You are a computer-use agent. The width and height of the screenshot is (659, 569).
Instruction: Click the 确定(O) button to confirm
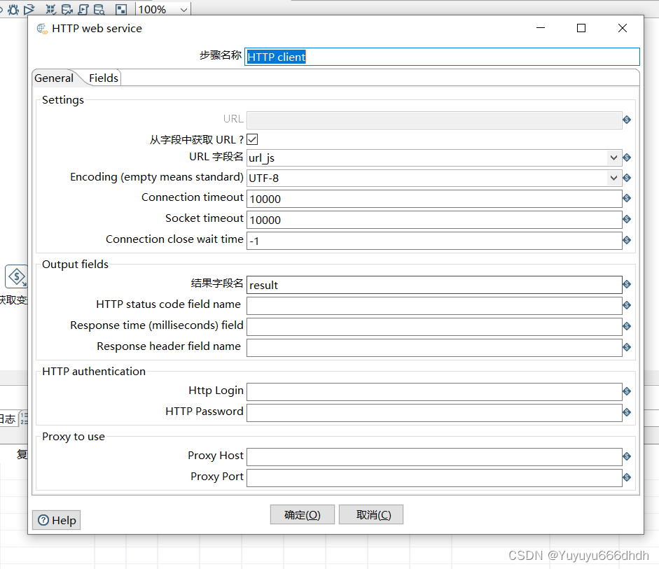302,514
